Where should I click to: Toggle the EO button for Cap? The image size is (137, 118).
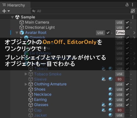coord(119,110)
